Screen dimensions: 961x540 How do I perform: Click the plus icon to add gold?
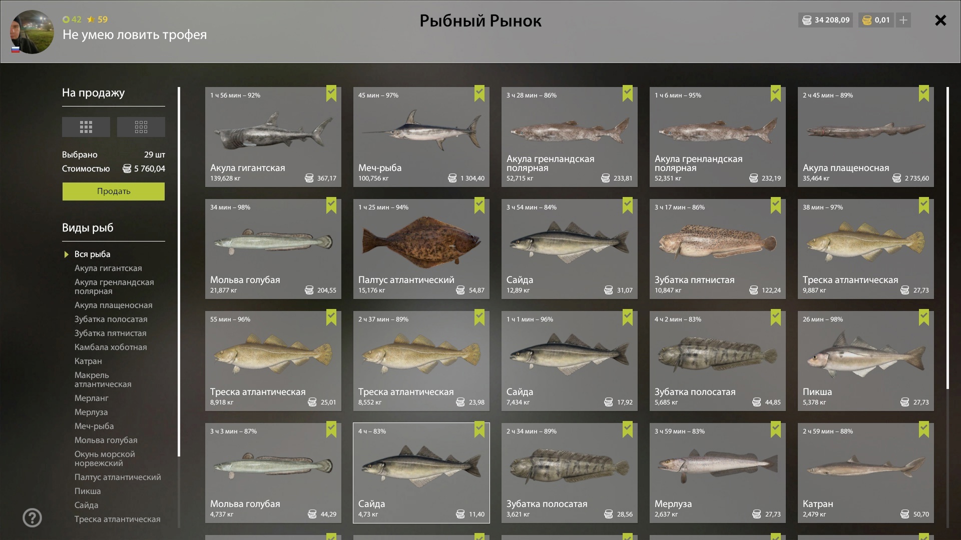[x=903, y=20]
